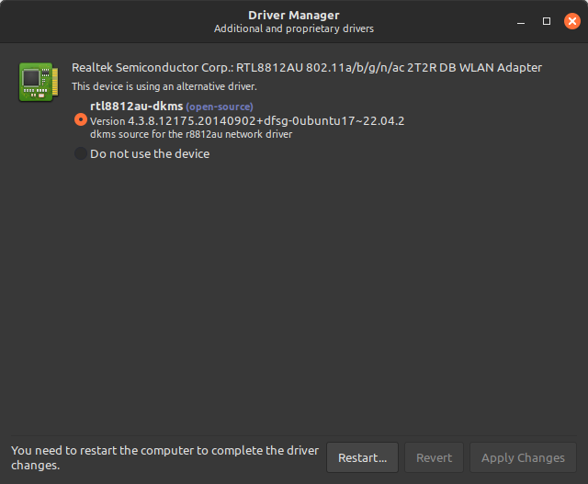588x484 pixels.
Task: Choose the "Do not use the device" option
Action: coord(81,154)
